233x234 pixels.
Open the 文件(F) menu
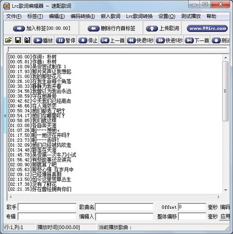(x=14, y=16)
